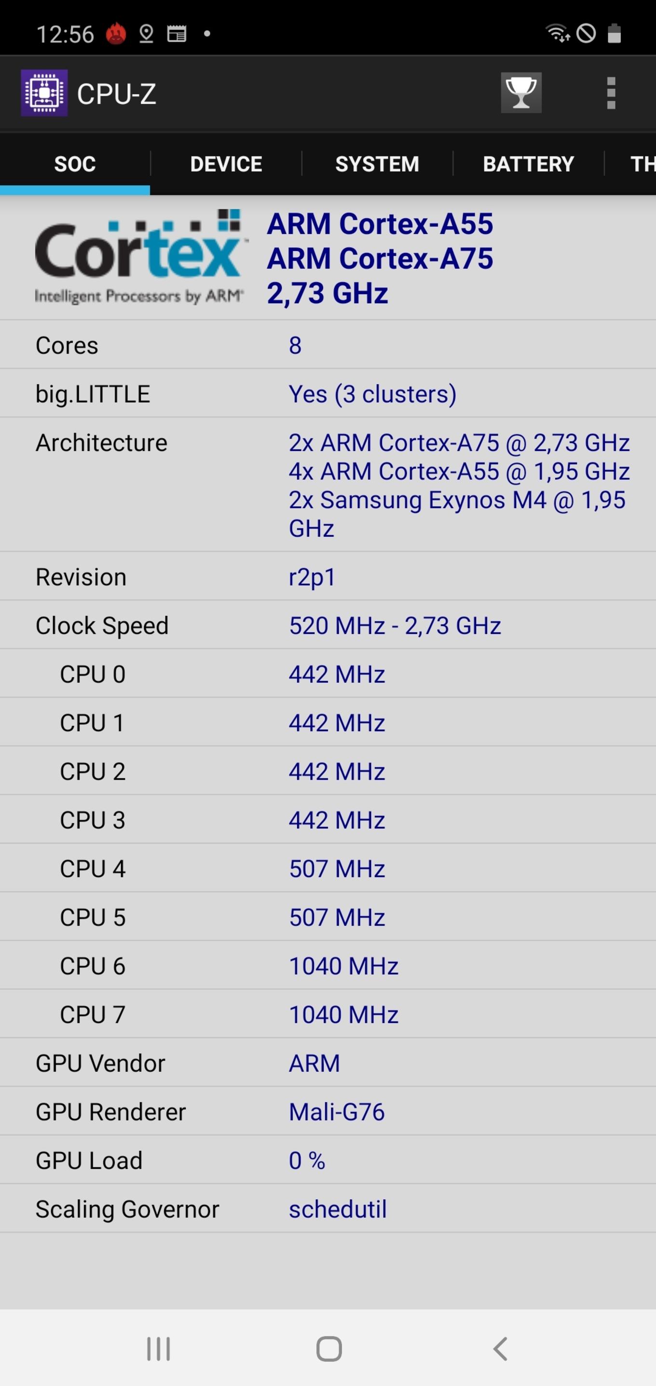Tap the red AnTuTu notification icon

click(x=116, y=34)
